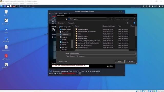Open VirtualBox Dispositivos menu

[x=29, y=4]
